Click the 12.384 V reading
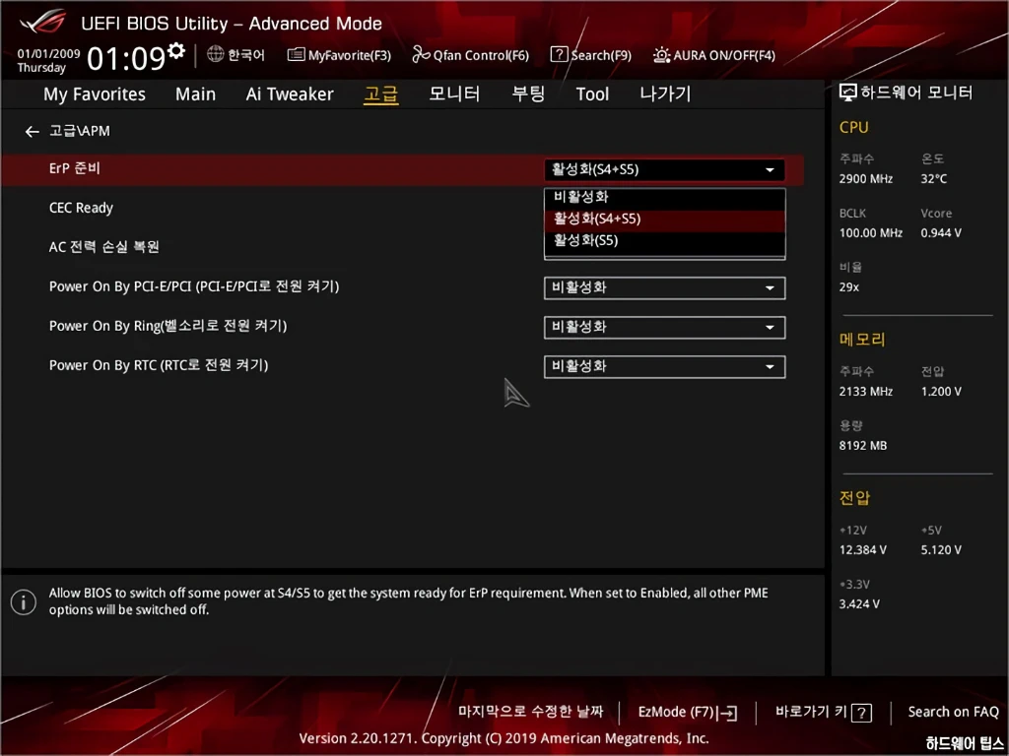Viewport: 1009px width, 756px height. [x=862, y=550]
